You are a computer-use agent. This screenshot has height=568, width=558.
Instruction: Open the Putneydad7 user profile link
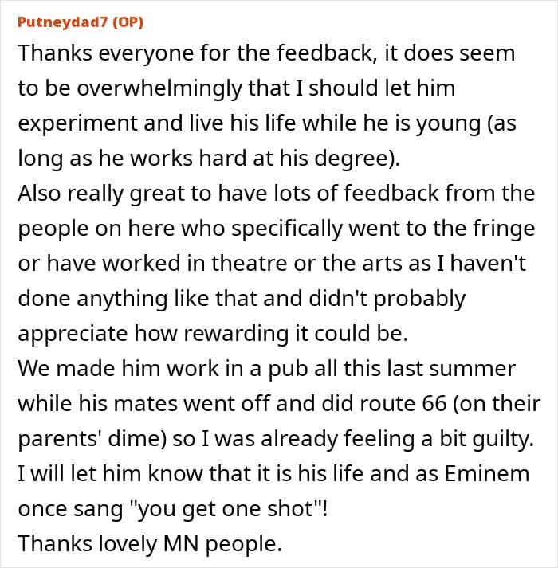62,22
